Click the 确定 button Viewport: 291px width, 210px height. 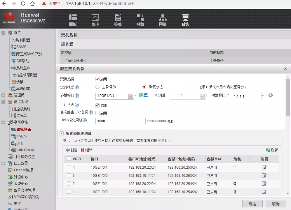[x=252, y=204]
